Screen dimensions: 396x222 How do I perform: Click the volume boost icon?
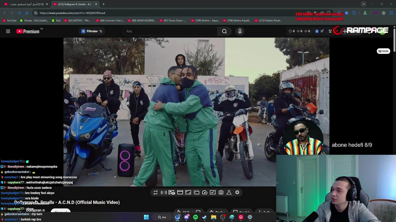[x=164, y=192]
